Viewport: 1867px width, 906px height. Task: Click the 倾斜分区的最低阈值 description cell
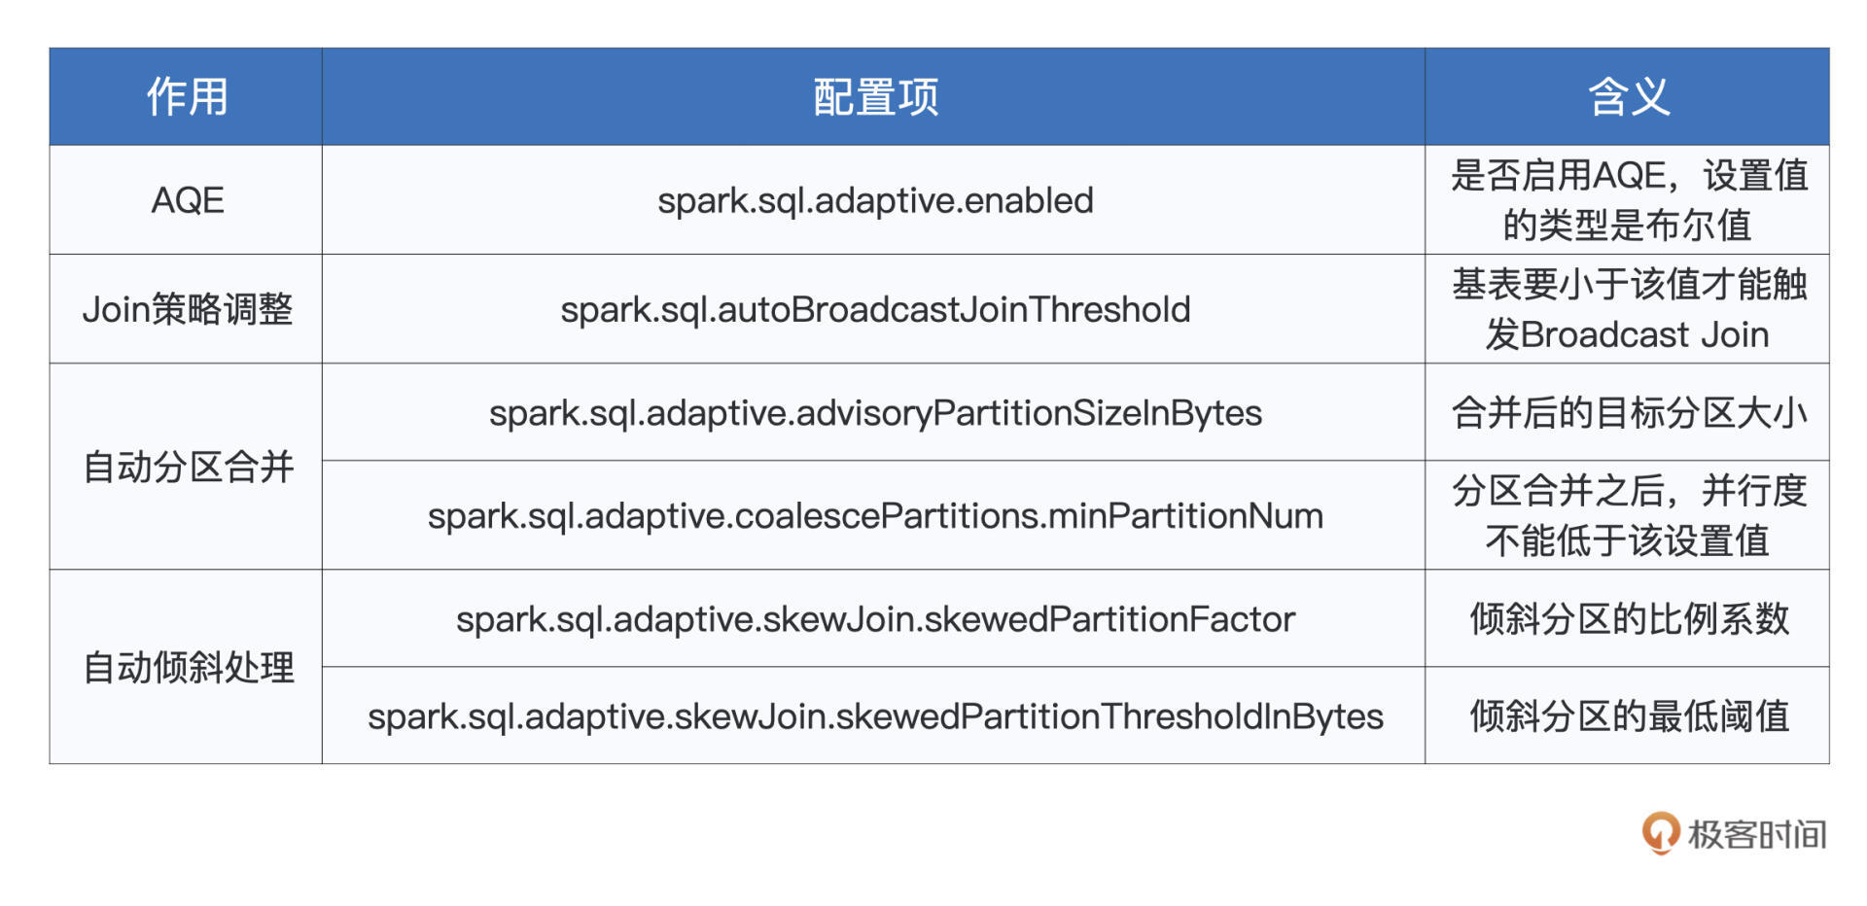[1629, 716]
